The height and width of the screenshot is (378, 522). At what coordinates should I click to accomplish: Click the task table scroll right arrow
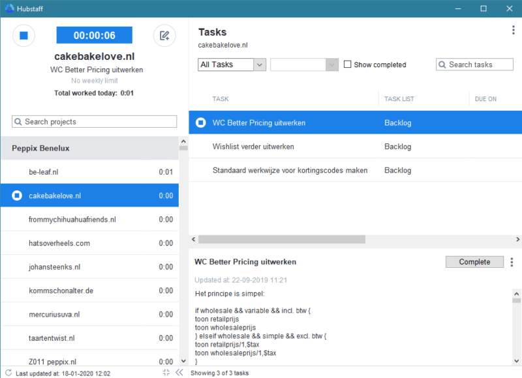tap(517, 239)
